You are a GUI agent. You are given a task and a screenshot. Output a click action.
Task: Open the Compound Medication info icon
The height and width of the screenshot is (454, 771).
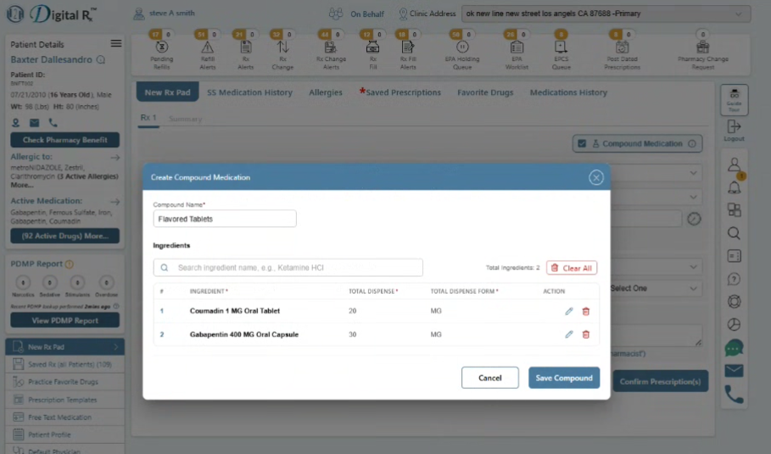(692, 144)
